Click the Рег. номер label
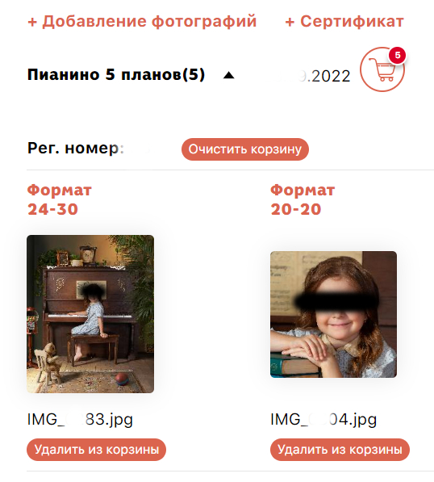434x482 pixels. [x=76, y=149]
